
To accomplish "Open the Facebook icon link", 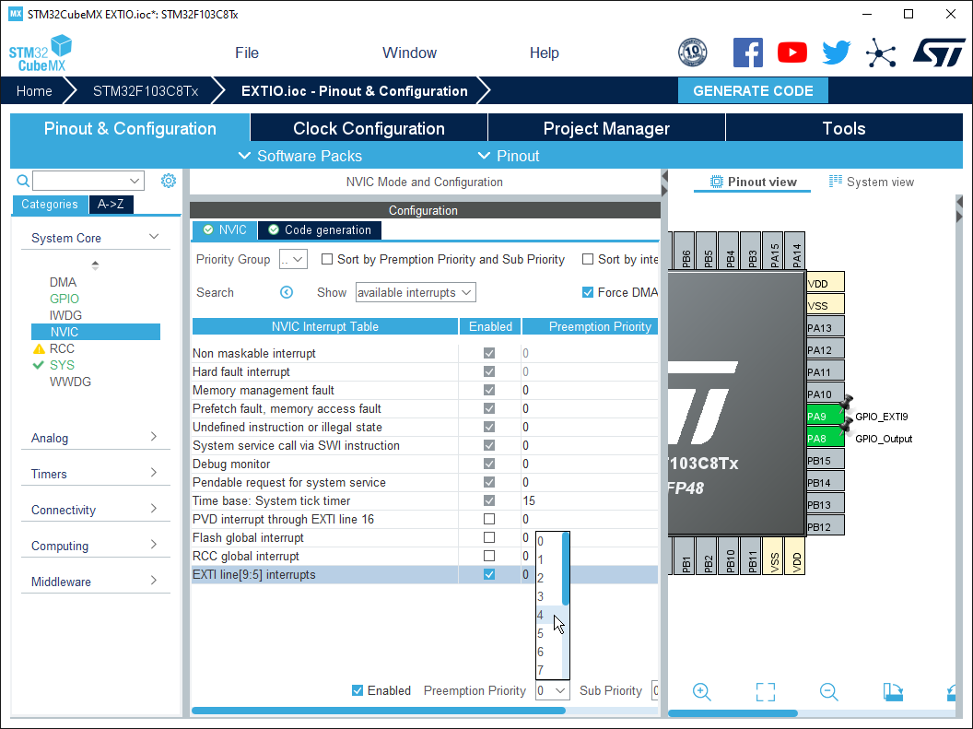I will click(748, 53).
